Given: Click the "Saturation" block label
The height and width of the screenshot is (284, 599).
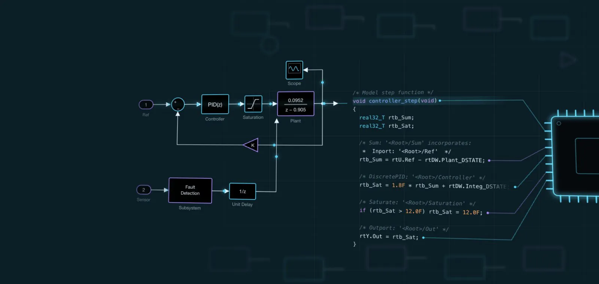Looking at the screenshot, I should click(253, 117).
